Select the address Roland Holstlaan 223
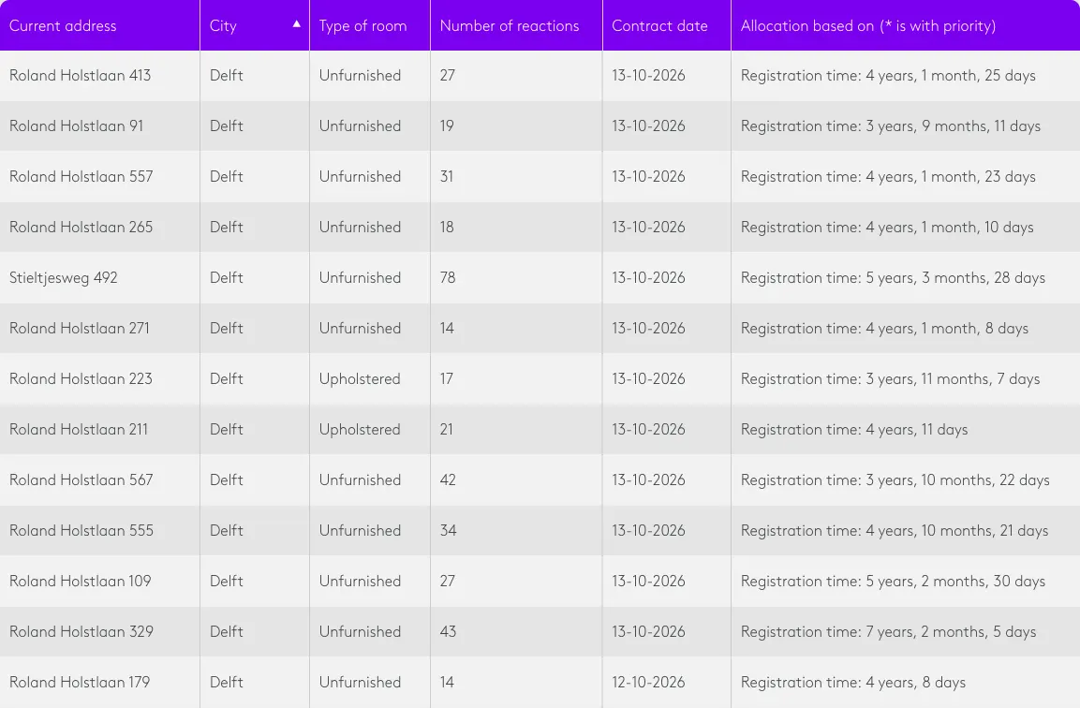Viewport: 1080px width, 708px height. point(81,378)
